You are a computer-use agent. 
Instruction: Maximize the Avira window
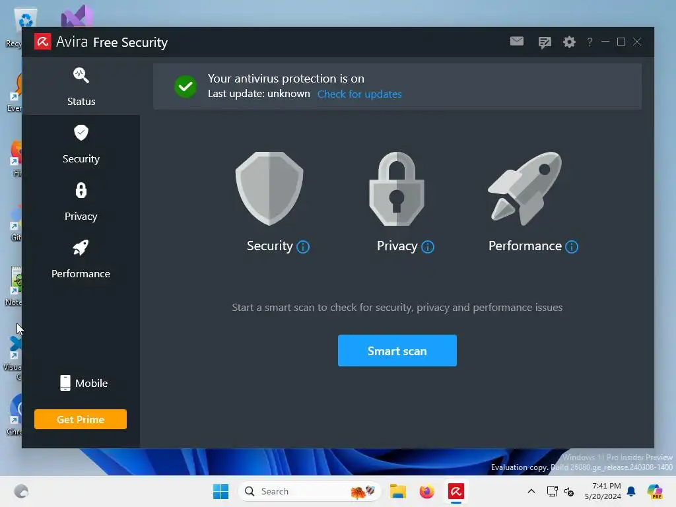621,42
